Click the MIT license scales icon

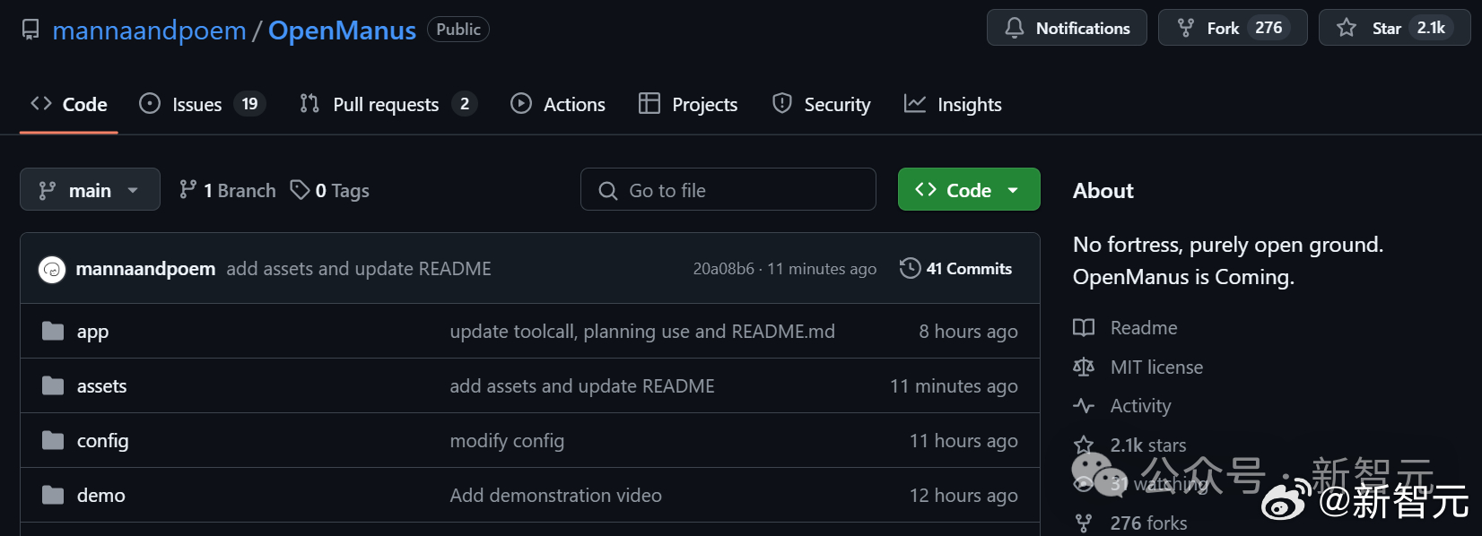tap(1084, 367)
